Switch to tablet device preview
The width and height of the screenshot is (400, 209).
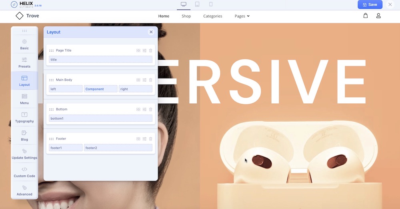tap(197, 4)
